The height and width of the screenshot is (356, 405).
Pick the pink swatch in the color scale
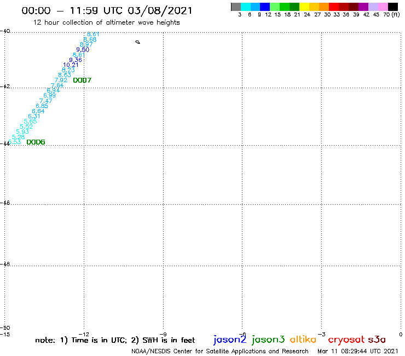click(x=383, y=7)
